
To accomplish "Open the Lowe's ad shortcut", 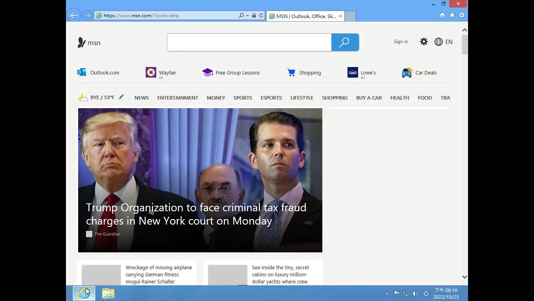I will pyautogui.click(x=362, y=73).
